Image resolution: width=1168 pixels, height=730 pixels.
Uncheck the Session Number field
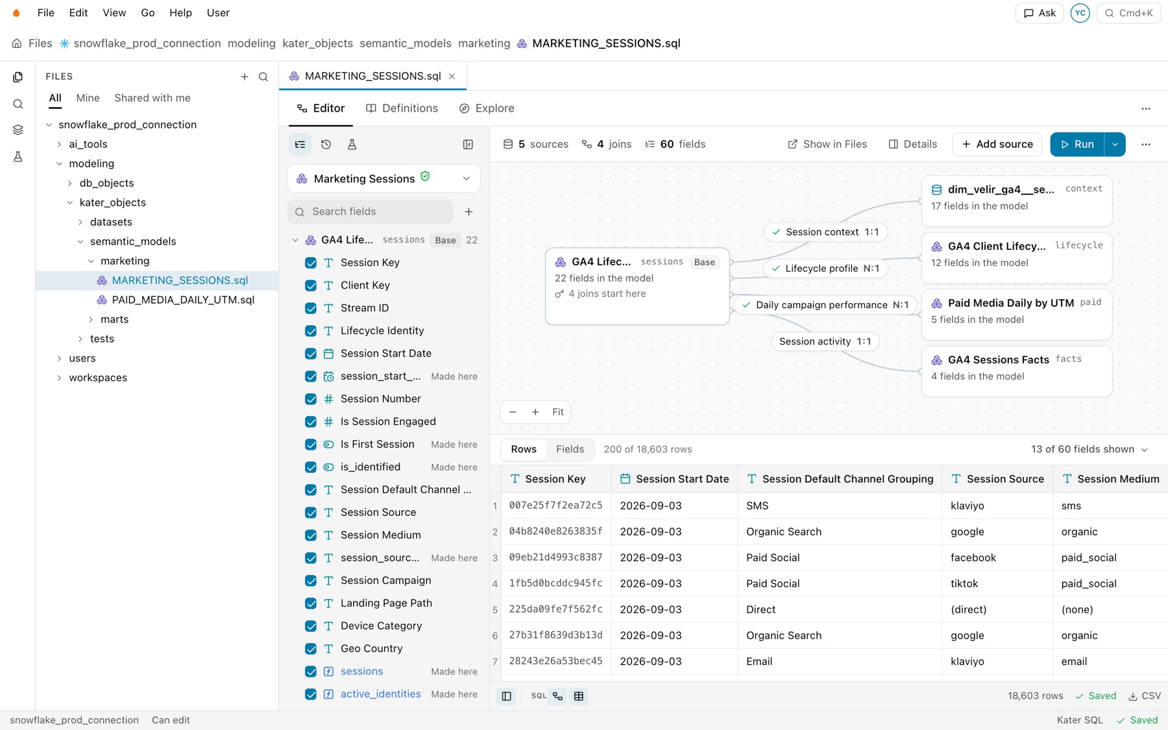(311, 399)
